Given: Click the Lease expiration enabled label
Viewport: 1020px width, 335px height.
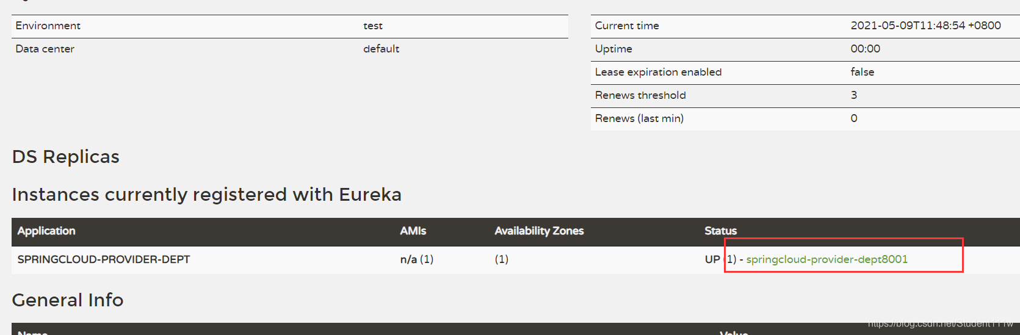Looking at the screenshot, I should pos(658,72).
